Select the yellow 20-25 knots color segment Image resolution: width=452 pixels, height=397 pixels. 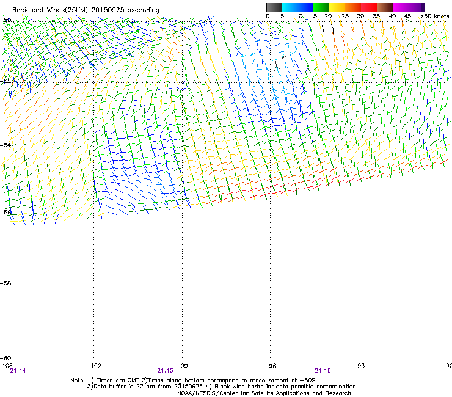coord(337,7)
